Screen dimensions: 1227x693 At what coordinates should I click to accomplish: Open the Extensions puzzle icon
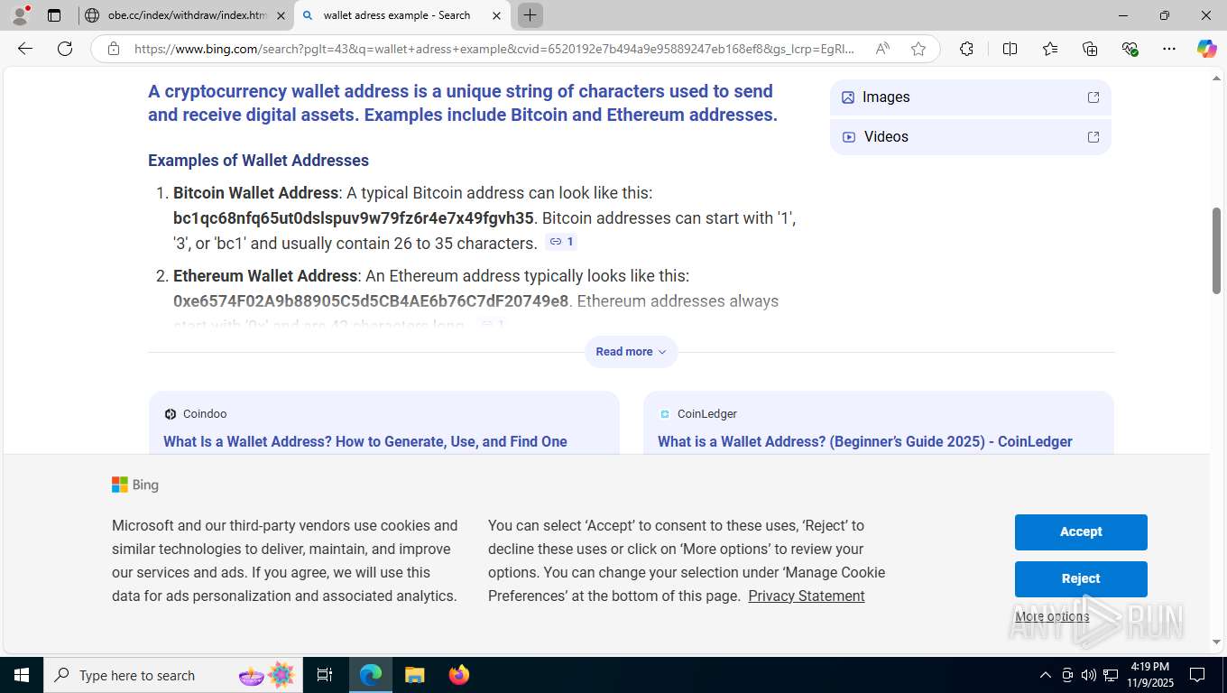coord(966,49)
